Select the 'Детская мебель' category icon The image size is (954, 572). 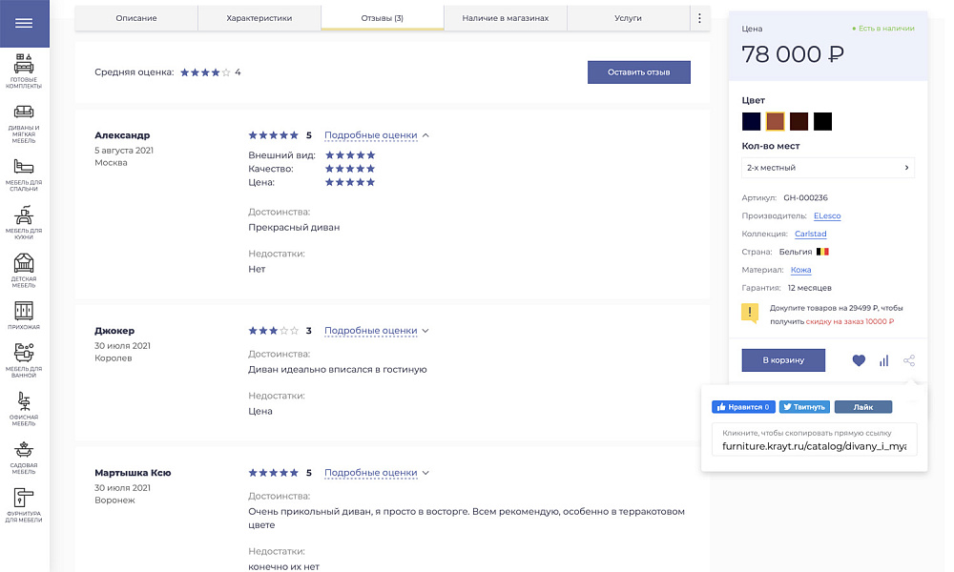24,263
